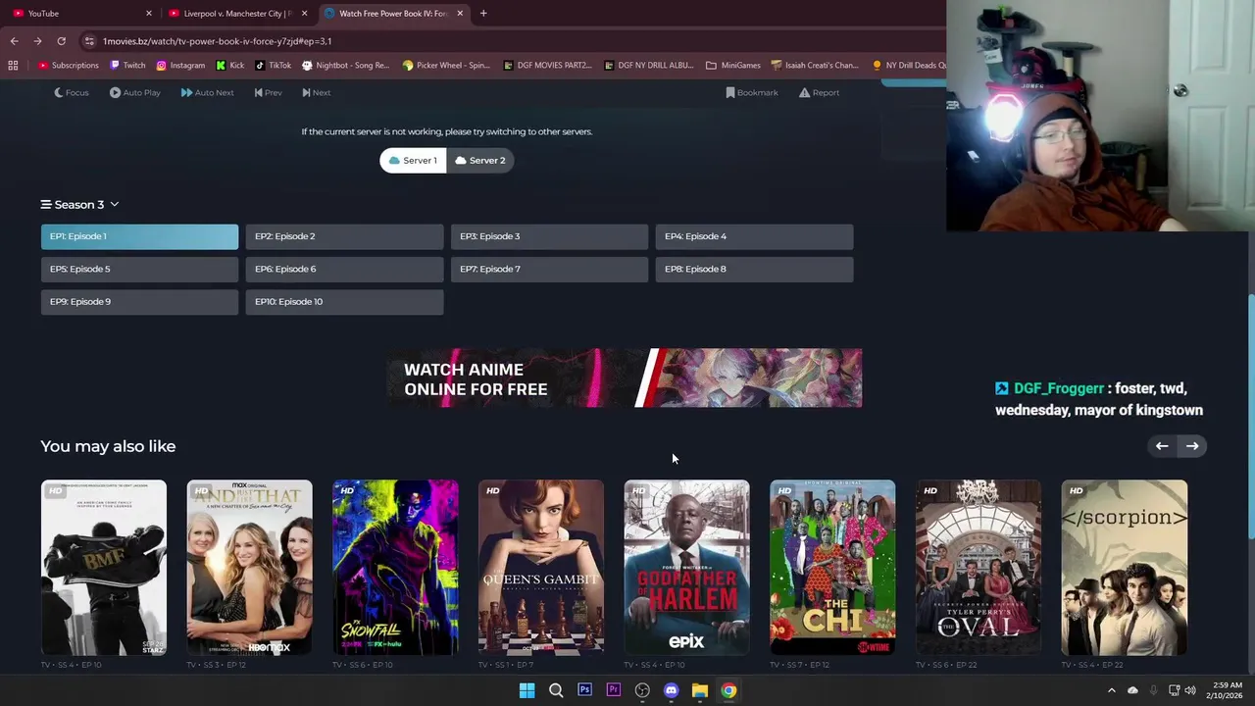The image size is (1255, 706).
Task: Open the Picker Wheel bookmark
Action: [x=446, y=66]
